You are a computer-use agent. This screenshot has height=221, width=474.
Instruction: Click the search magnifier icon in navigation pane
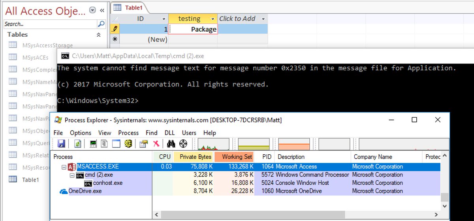click(101, 24)
